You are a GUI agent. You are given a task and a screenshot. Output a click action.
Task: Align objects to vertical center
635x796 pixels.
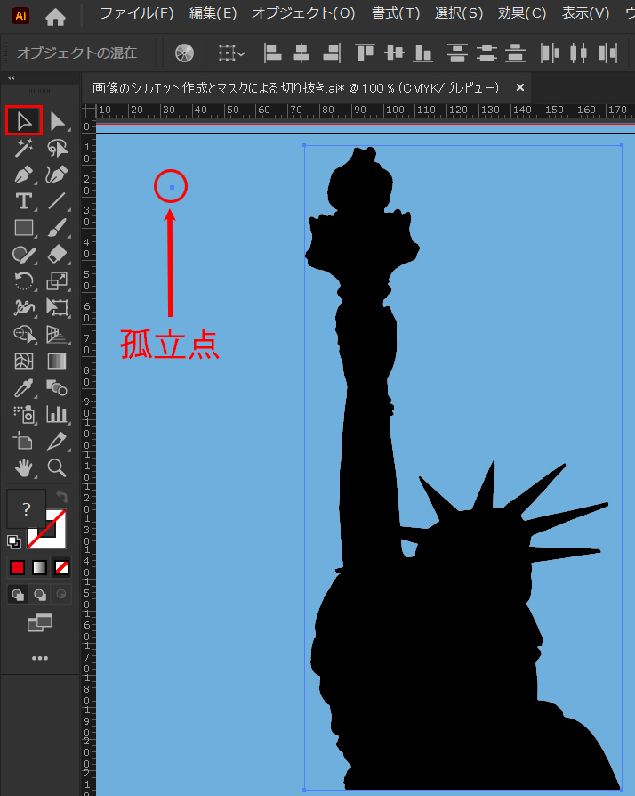[x=394, y=53]
